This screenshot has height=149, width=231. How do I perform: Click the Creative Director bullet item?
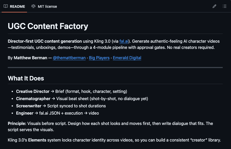click(x=33, y=91)
